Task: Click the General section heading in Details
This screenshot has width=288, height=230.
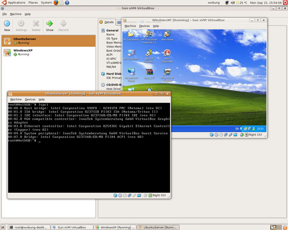Action: click(x=112, y=31)
